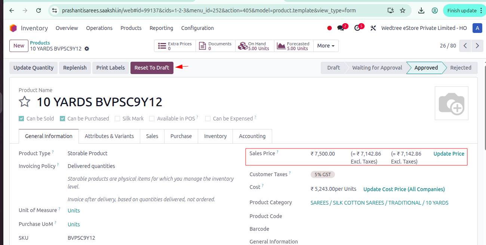The image size is (486, 245).
Task: Click Update Cost Price (All Companies) link
Action: pyautogui.click(x=404, y=189)
